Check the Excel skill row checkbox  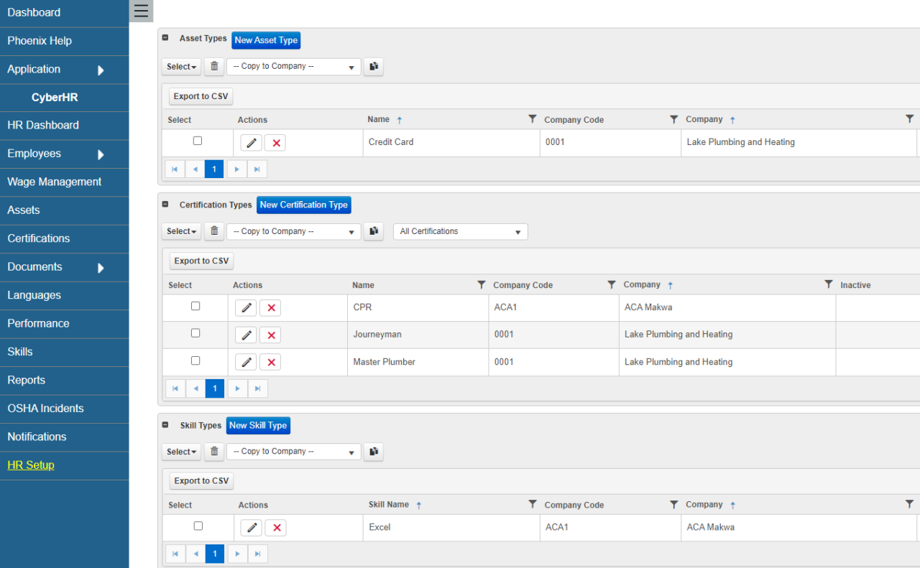[198, 525]
